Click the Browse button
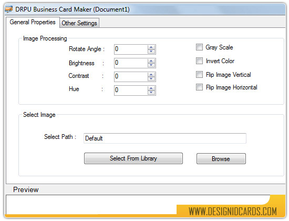The width and height of the screenshot is (289, 221). coord(221,158)
